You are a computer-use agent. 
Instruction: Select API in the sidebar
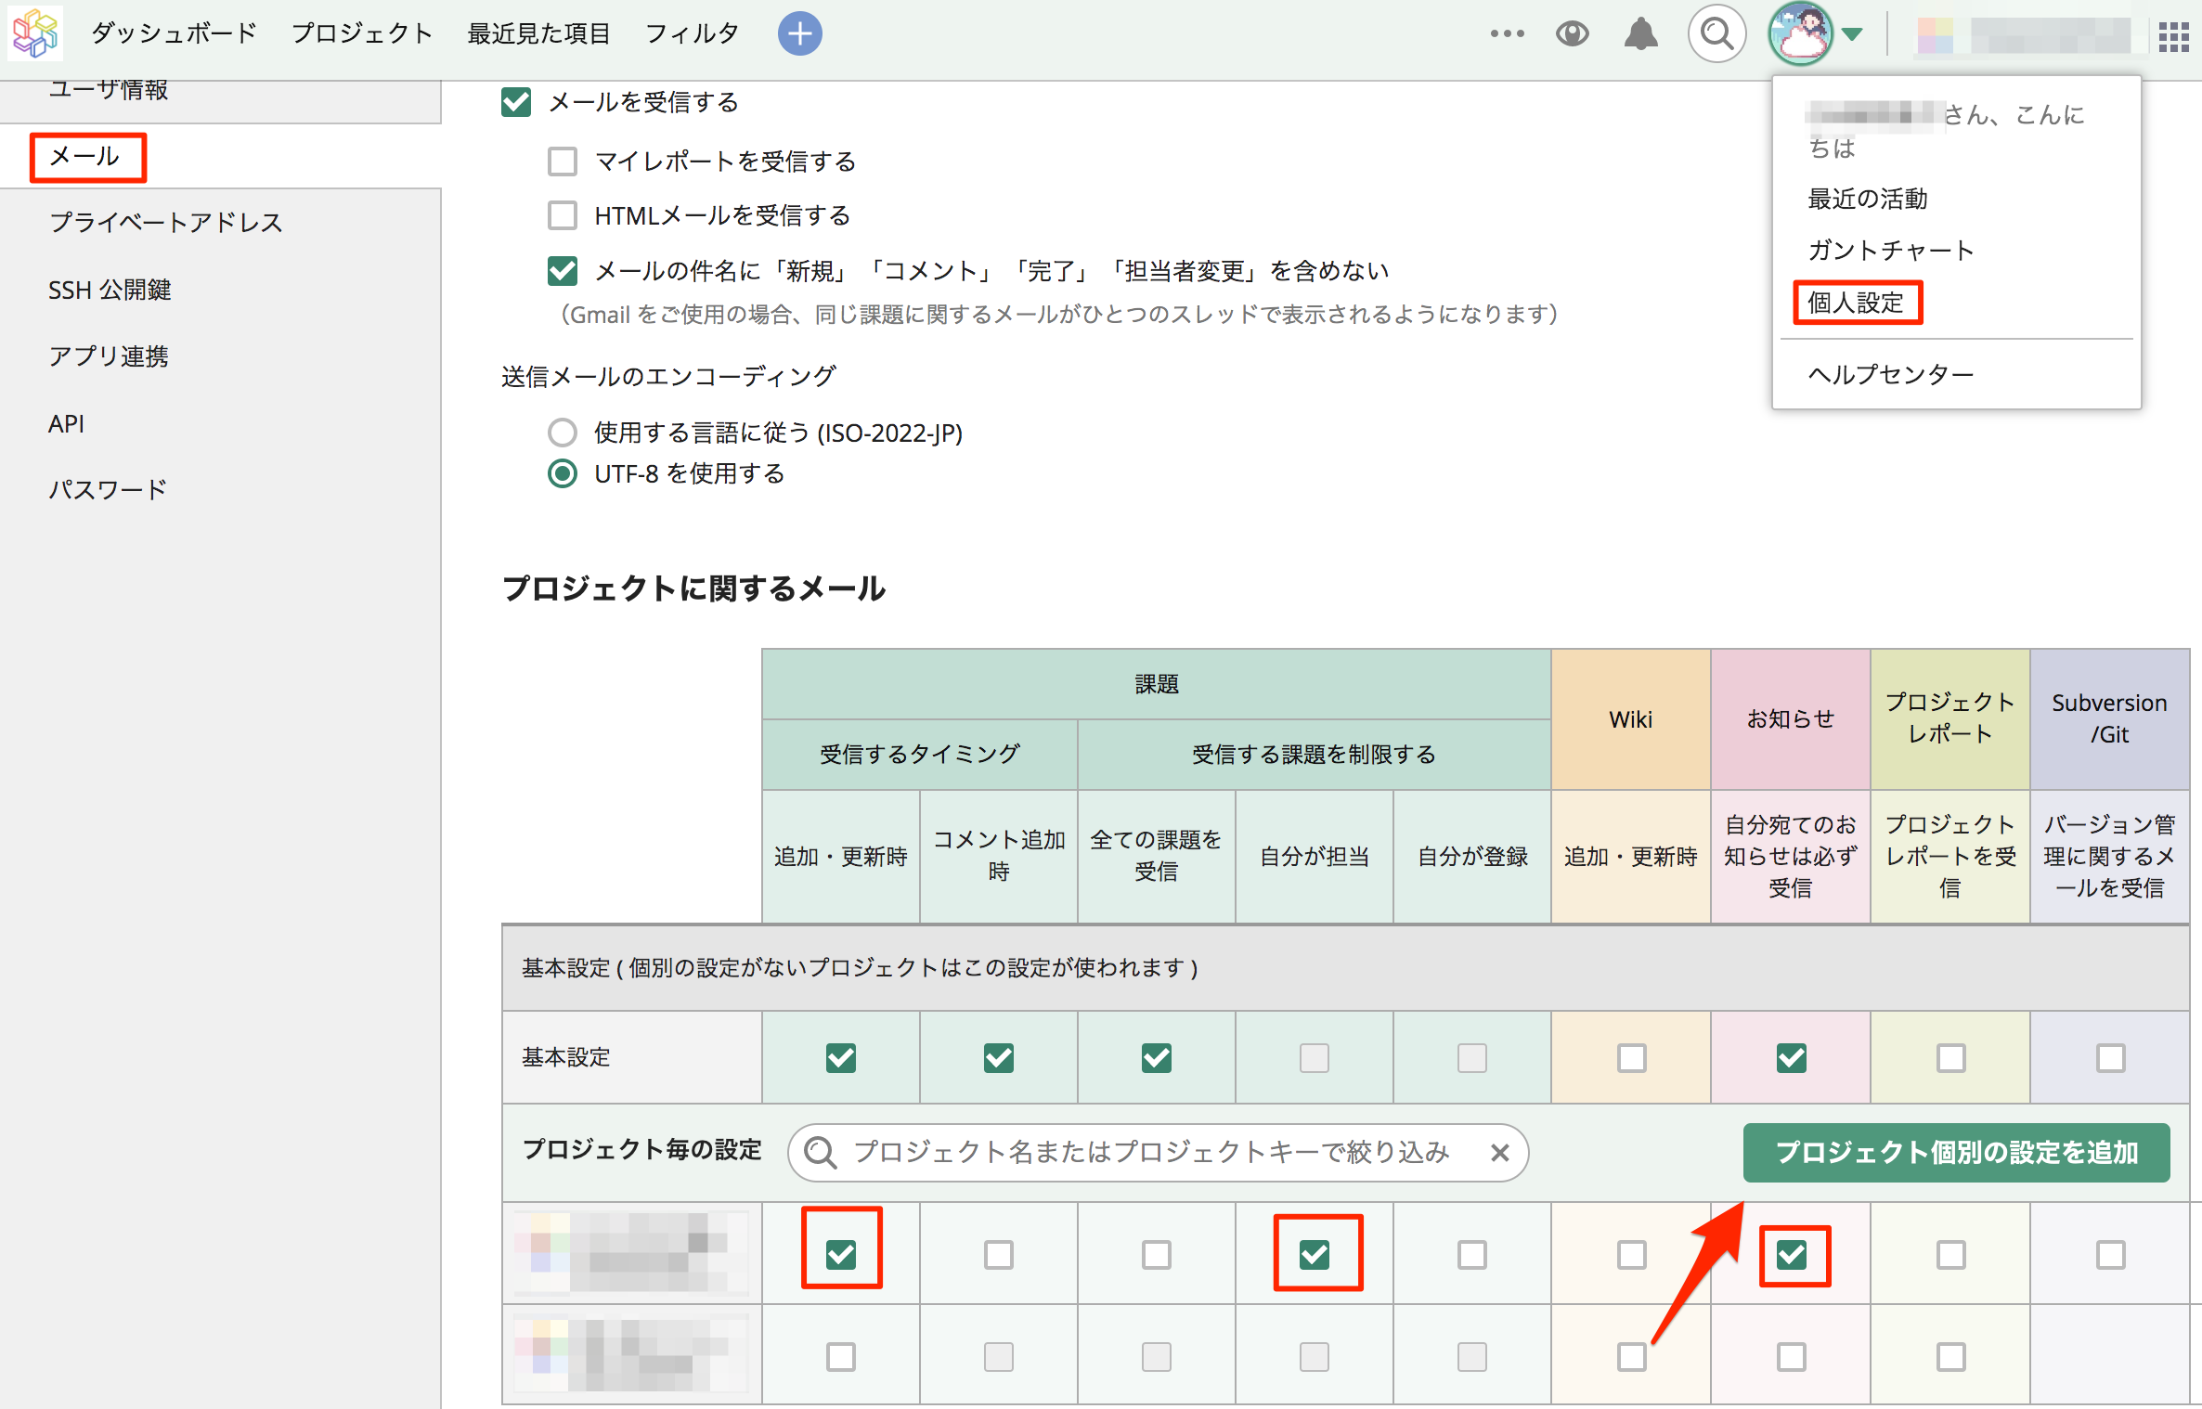66,423
